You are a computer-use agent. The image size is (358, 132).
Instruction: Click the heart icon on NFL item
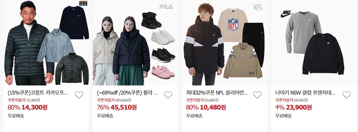(x=257, y=95)
